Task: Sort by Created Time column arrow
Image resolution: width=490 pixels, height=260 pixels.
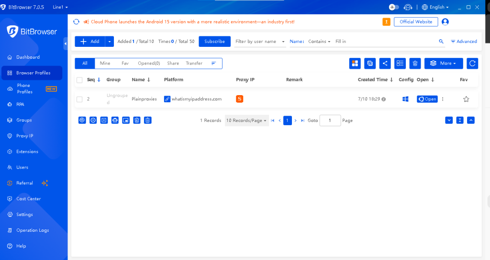Action: 391,80
